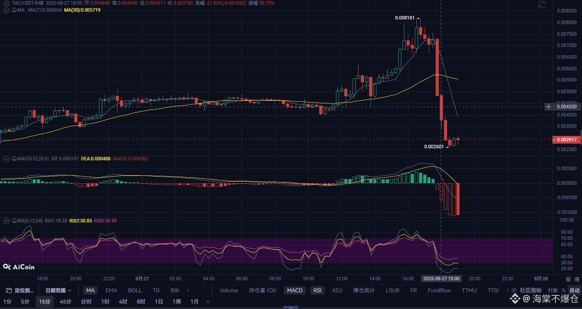Image resolution: width=582 pixels, height=309 pixels.
Task: Enable the 爆仓统计 liquidation indicator
Action: point(364,290)
